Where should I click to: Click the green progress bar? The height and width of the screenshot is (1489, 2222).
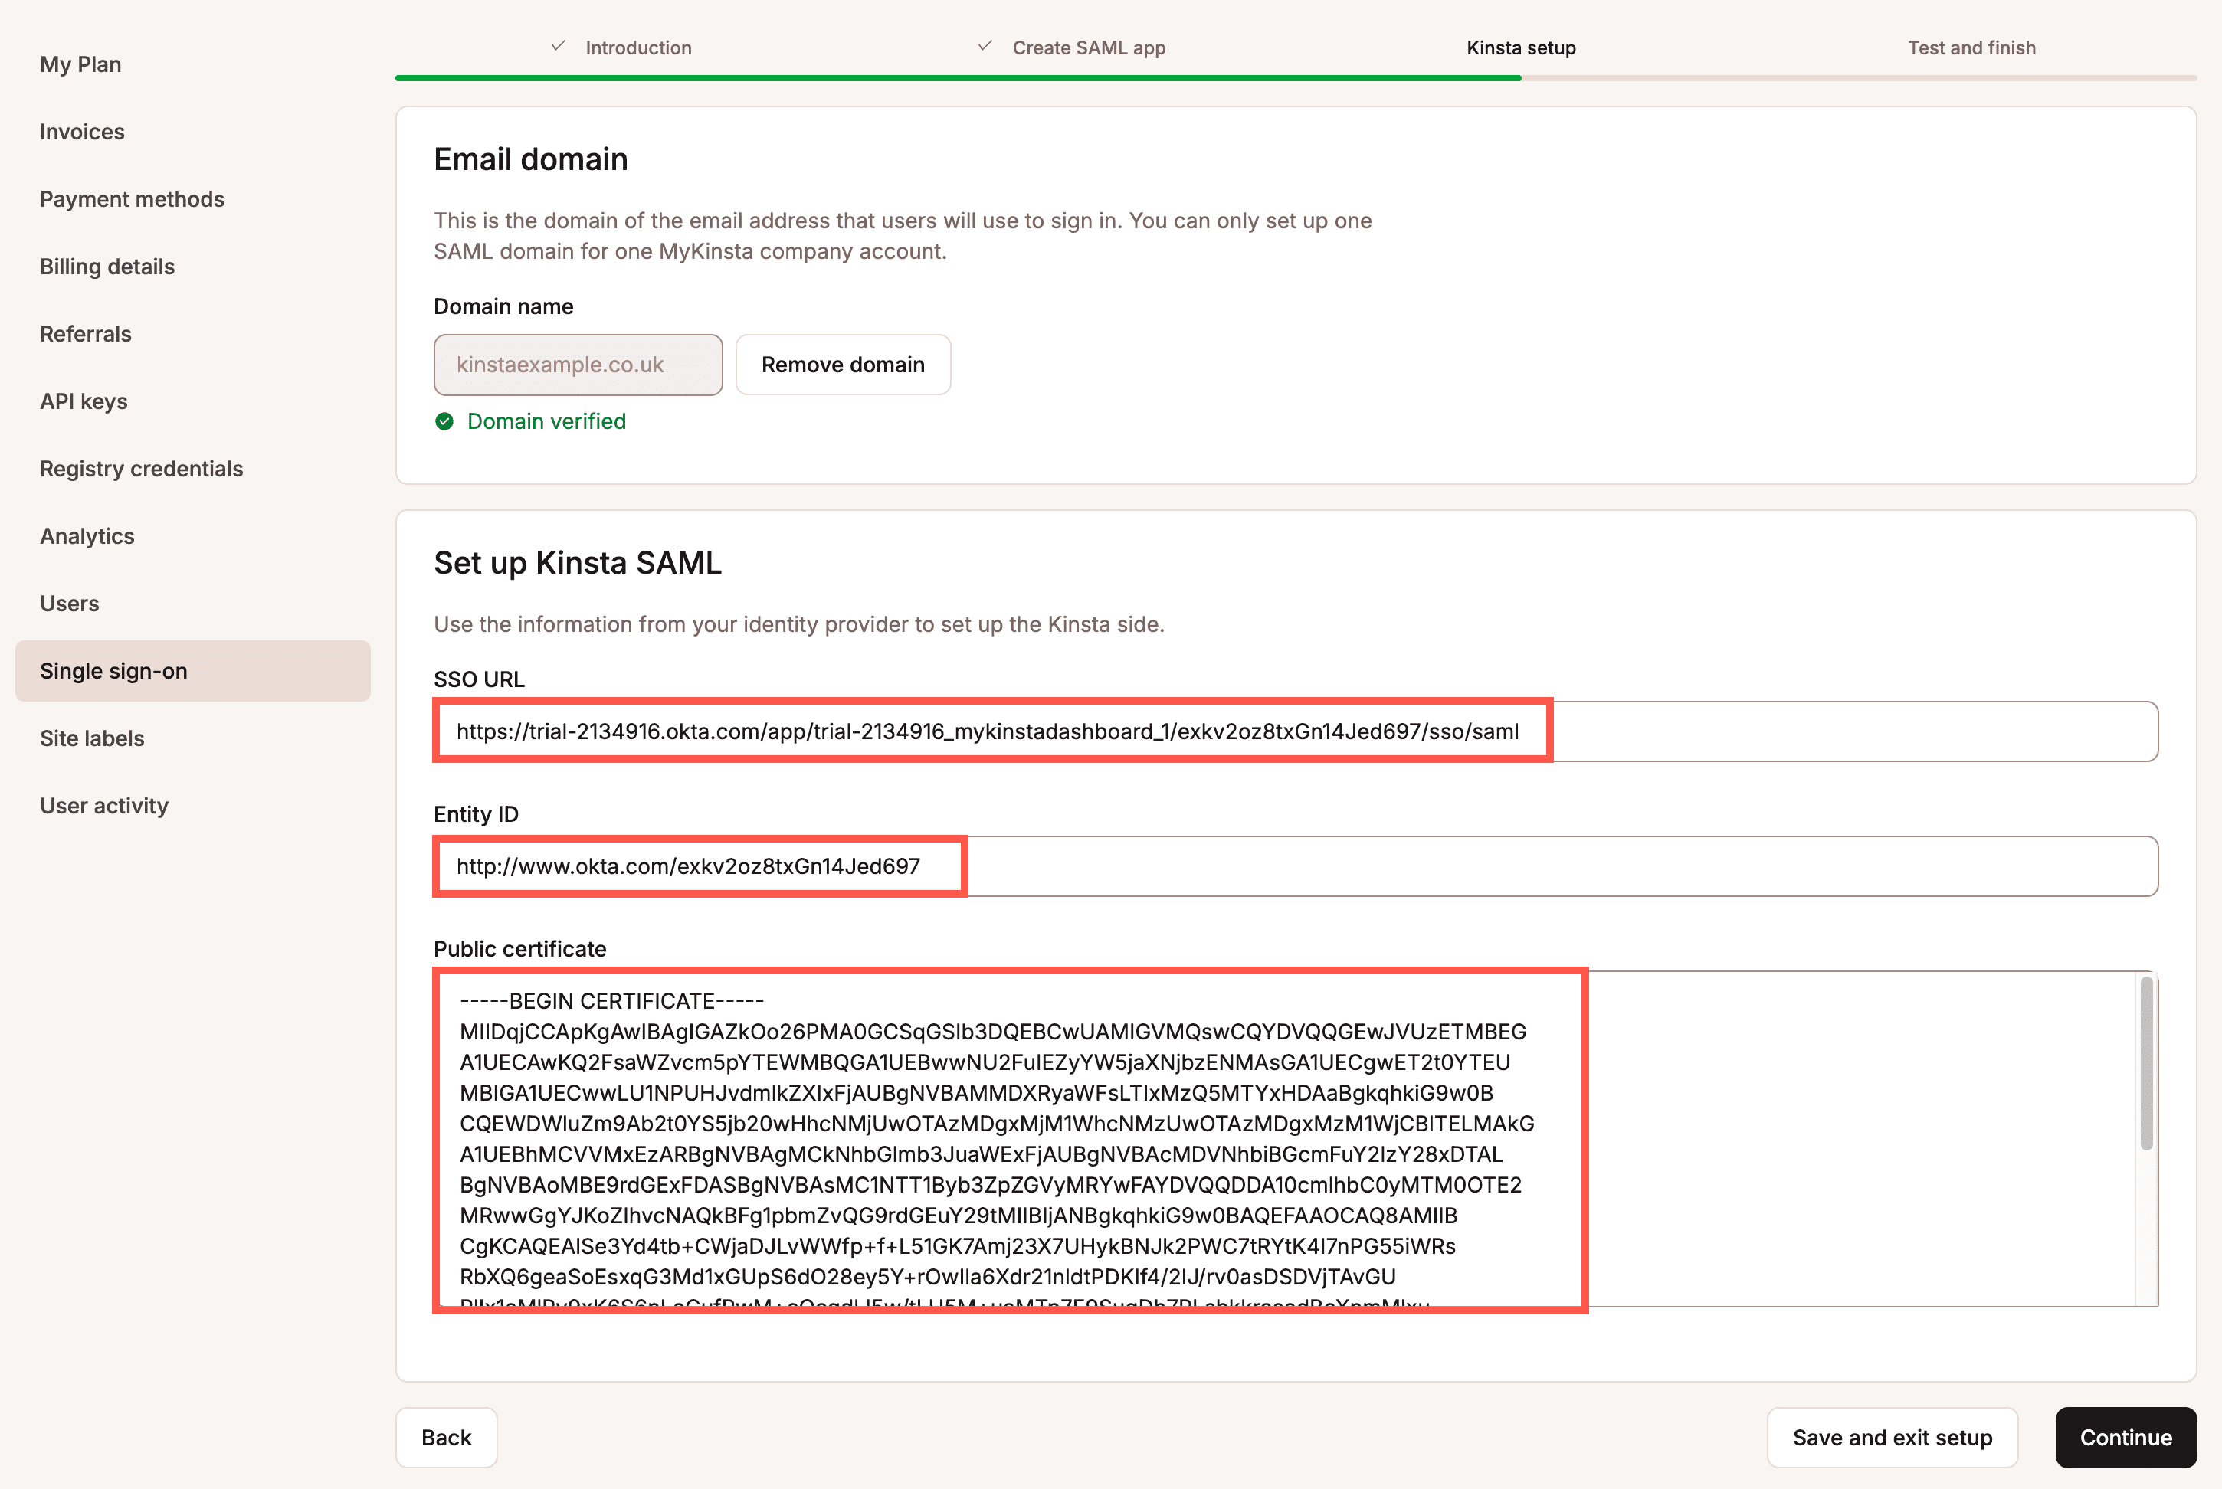pos(950,75)
